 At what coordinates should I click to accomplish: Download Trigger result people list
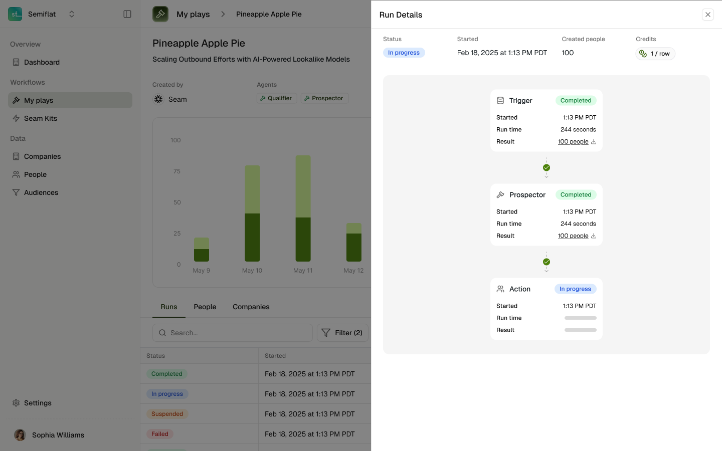[x=594, y=142]
